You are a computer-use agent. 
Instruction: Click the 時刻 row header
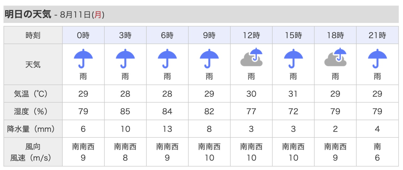point(33,35)
